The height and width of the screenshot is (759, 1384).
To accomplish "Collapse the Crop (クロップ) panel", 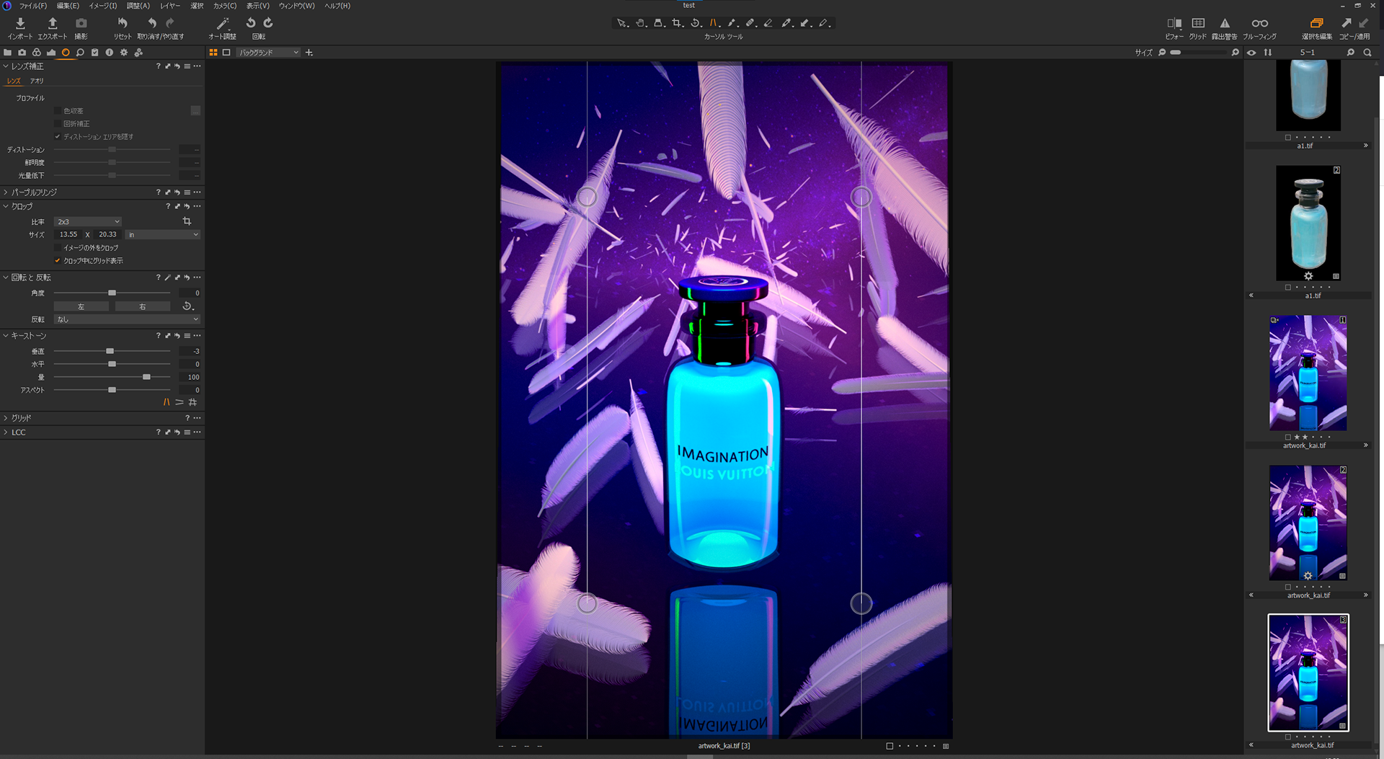I will point(6,206).
